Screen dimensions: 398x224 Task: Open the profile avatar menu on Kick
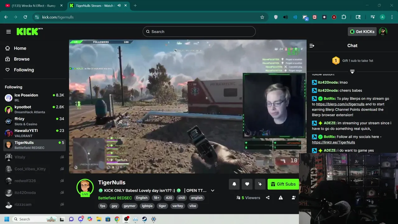[x=383, y=31]
